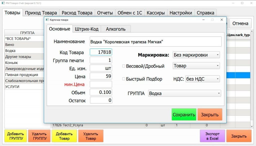
Task: Open the Маркировка dropdown
Action: click(196, 55)
